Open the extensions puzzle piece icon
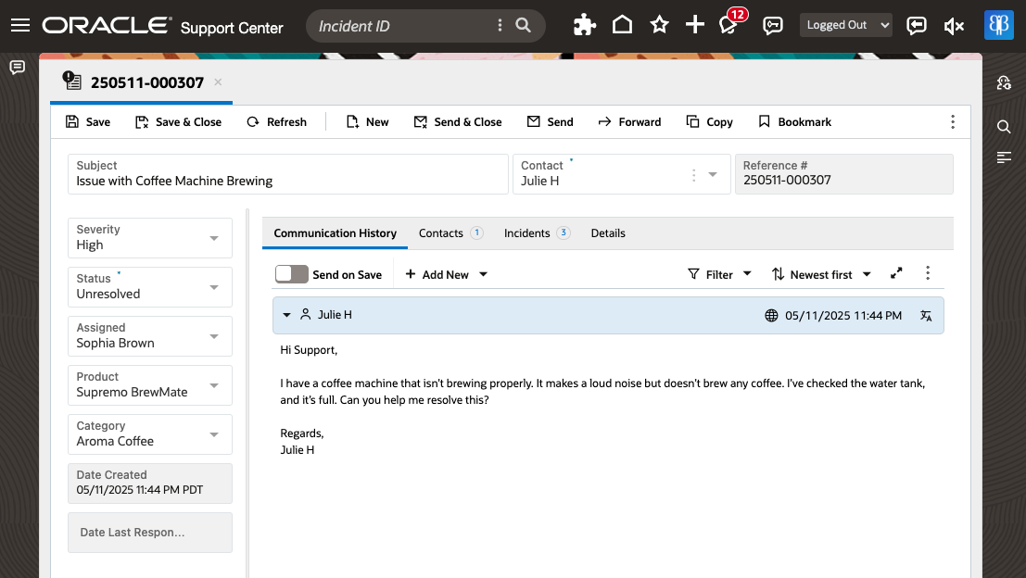Viewport: 1026px width, 578px height. 584,25
